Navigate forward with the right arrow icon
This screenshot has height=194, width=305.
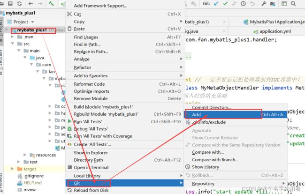pos(40,3)
